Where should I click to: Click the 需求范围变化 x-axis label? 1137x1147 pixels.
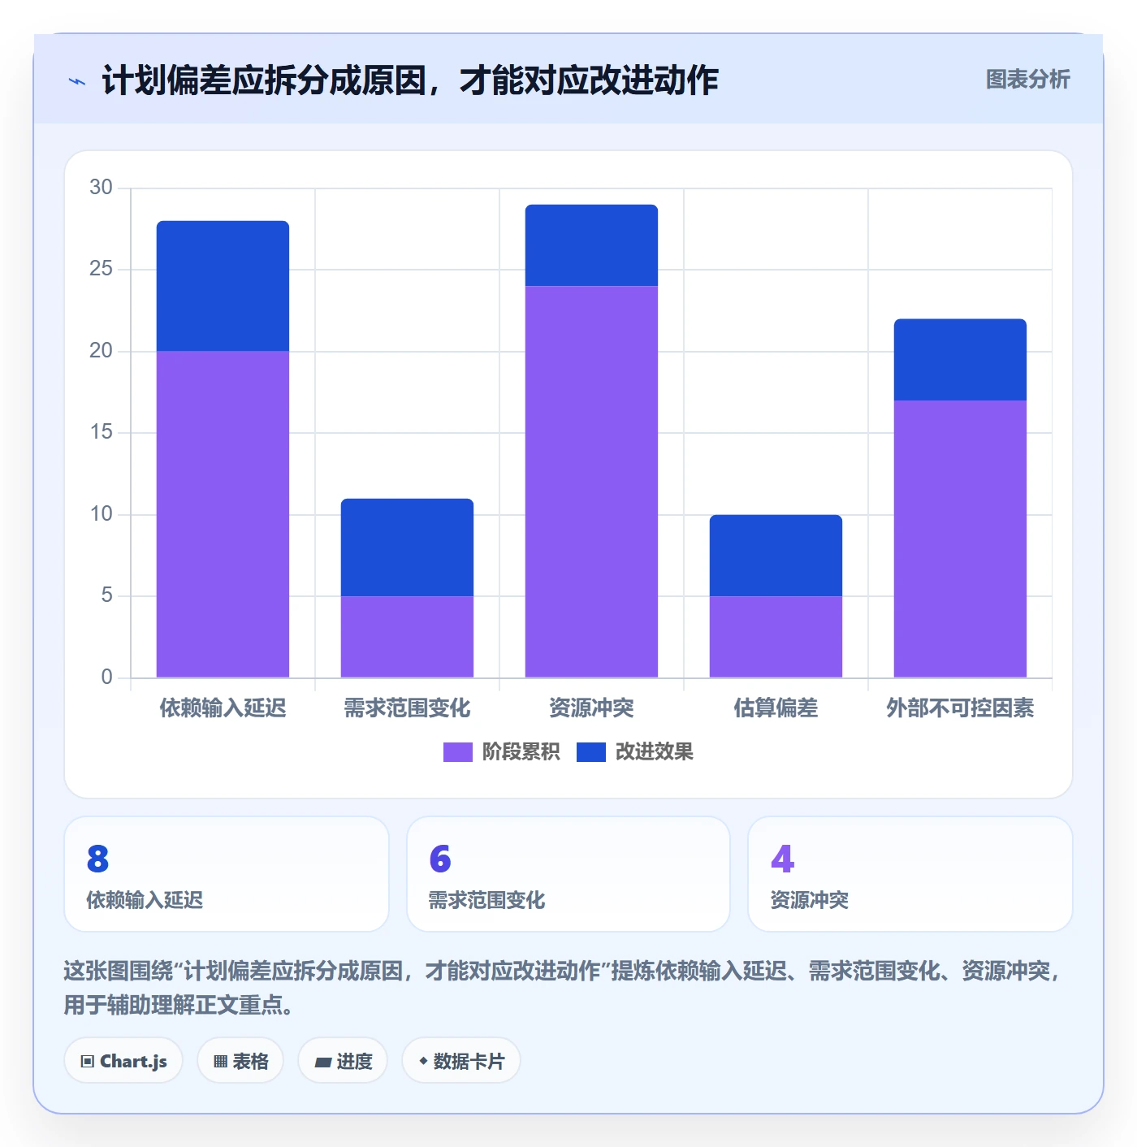(x=407, y=708)
